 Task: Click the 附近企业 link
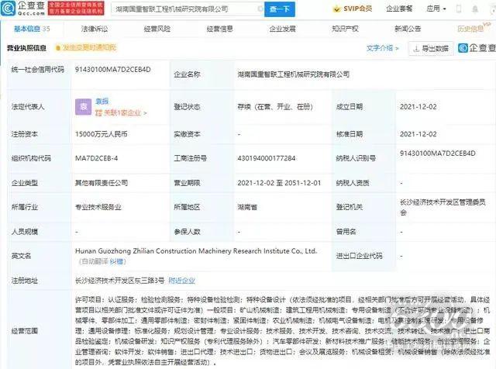click(x=181, y=280)
